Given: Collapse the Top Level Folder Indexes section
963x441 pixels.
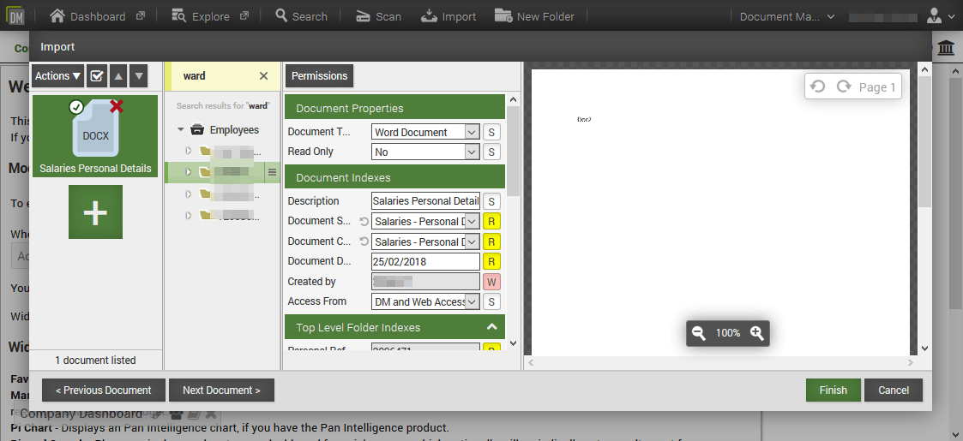Looking at the screenshot, I should (x=491, y=327).
